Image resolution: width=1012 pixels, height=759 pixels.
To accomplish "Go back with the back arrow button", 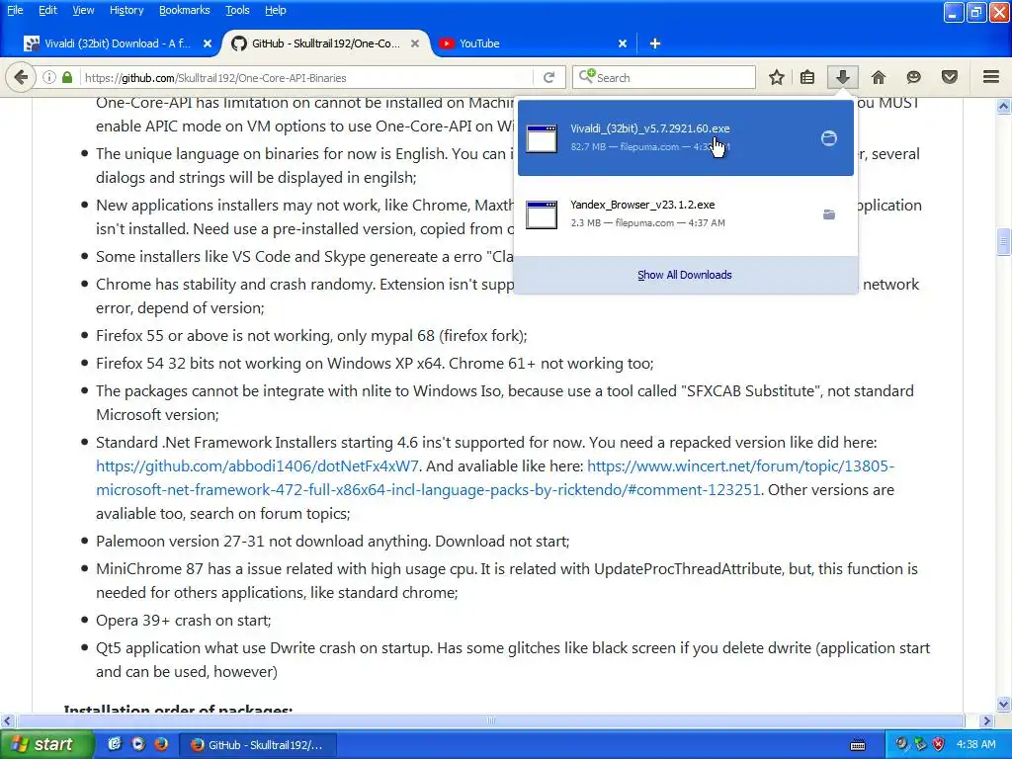I will tap(21, 77).
